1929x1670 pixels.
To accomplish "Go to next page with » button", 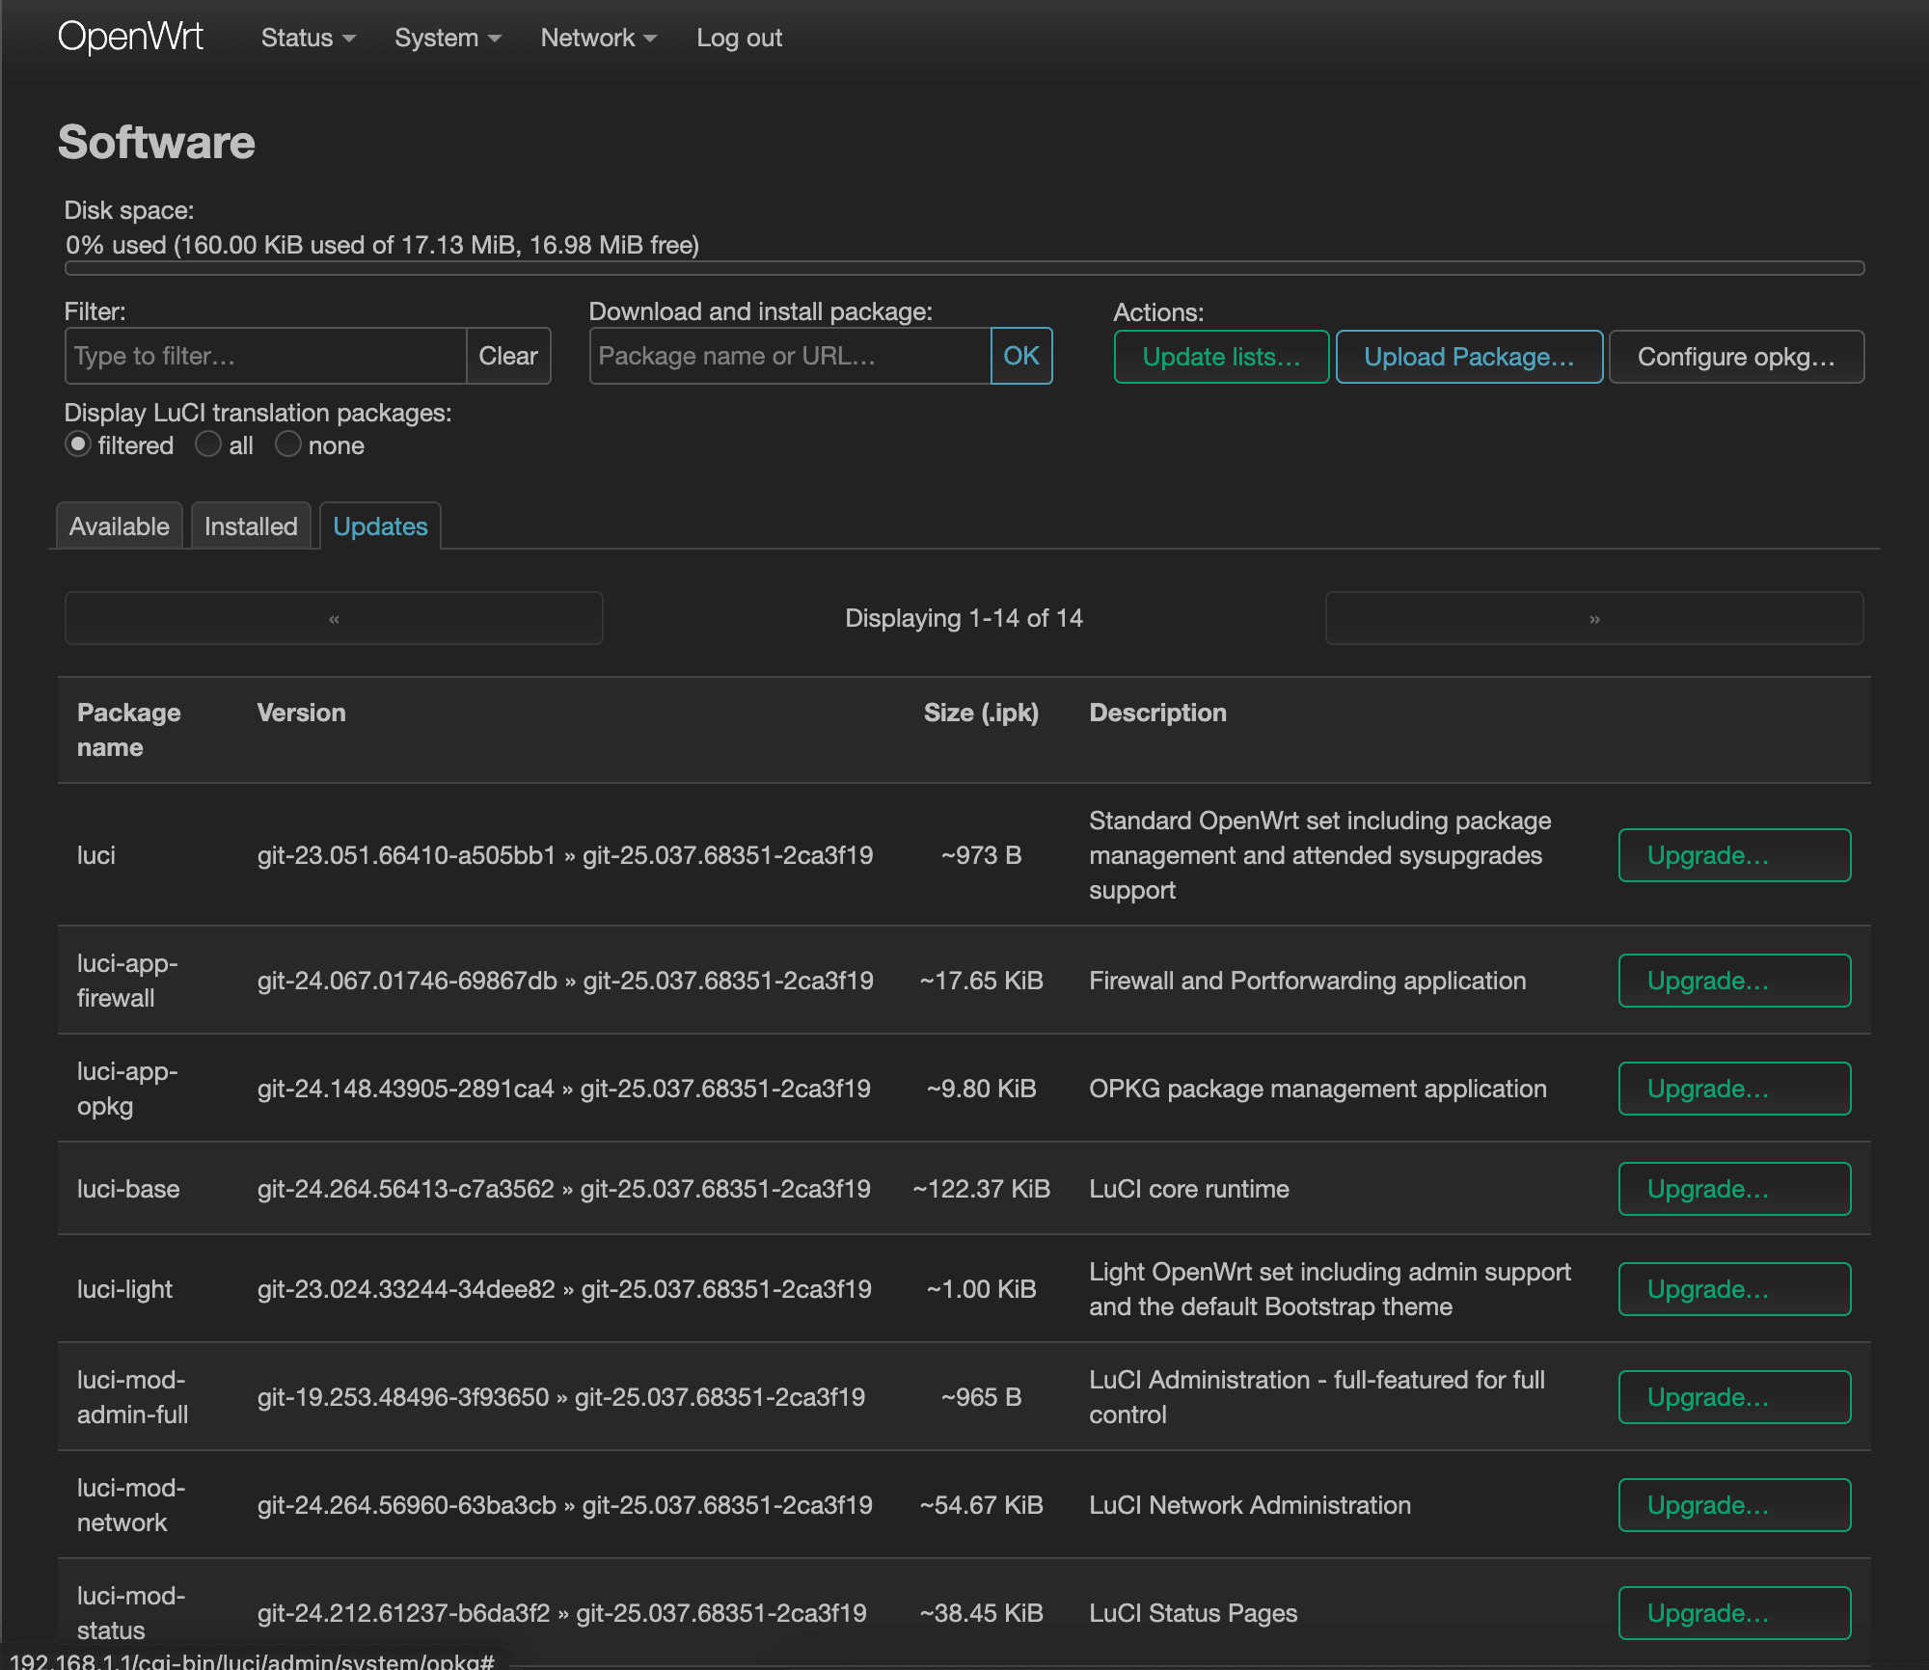I will click(1594, 618).
